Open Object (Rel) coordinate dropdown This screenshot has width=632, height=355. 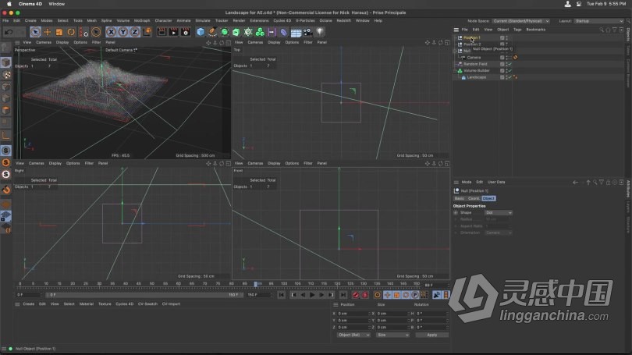(353, 335)
